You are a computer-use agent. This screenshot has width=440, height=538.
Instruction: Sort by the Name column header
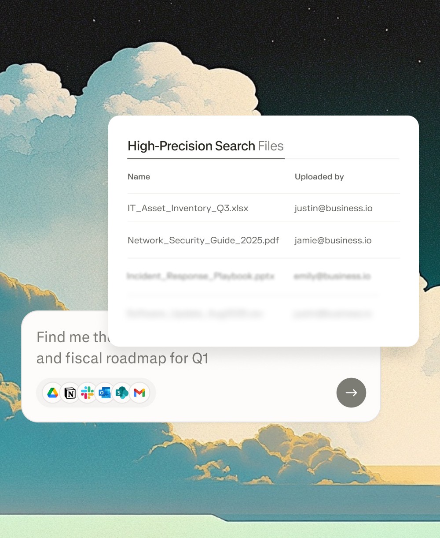(139, 176)
